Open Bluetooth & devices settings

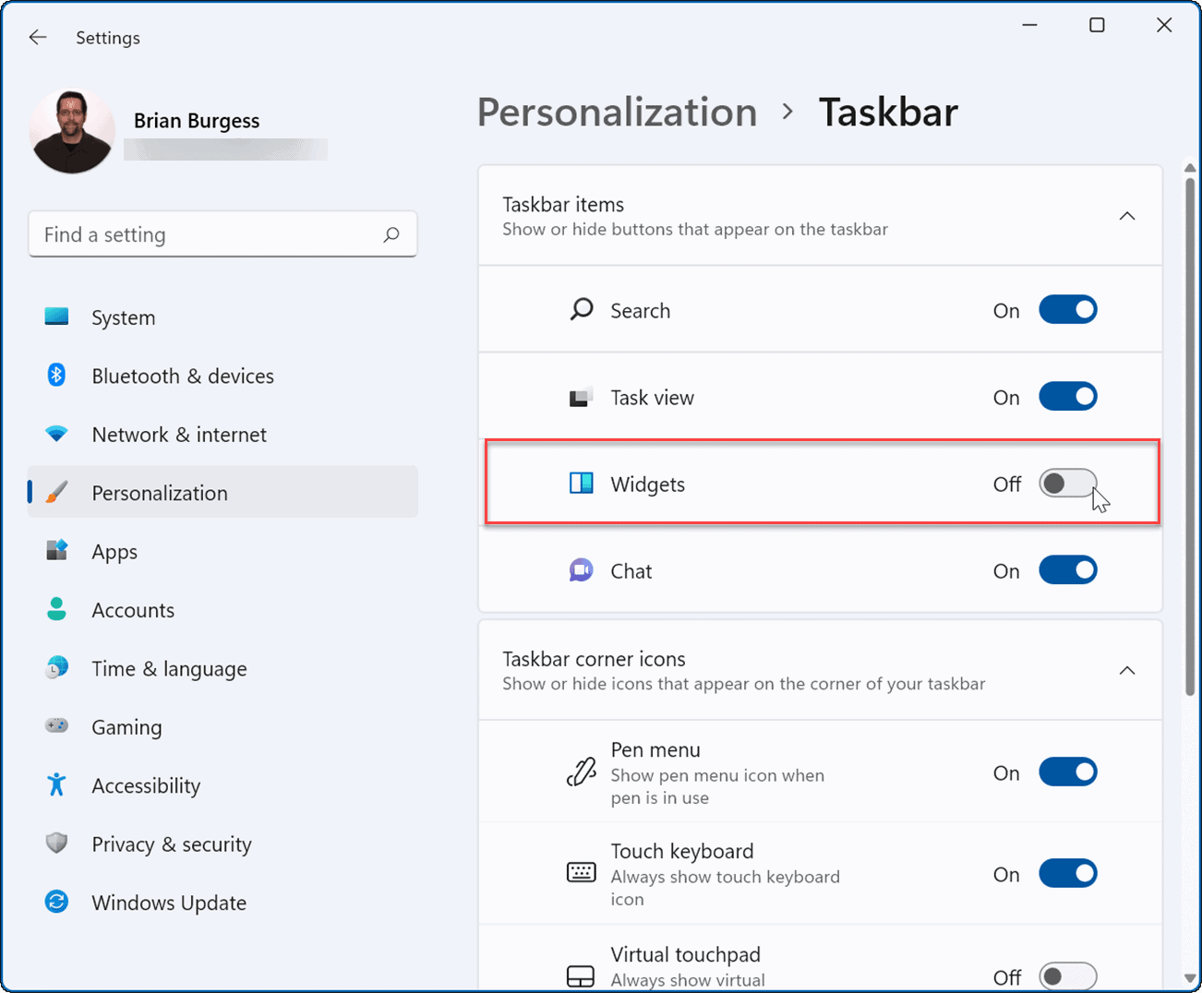tap(56, 376)
